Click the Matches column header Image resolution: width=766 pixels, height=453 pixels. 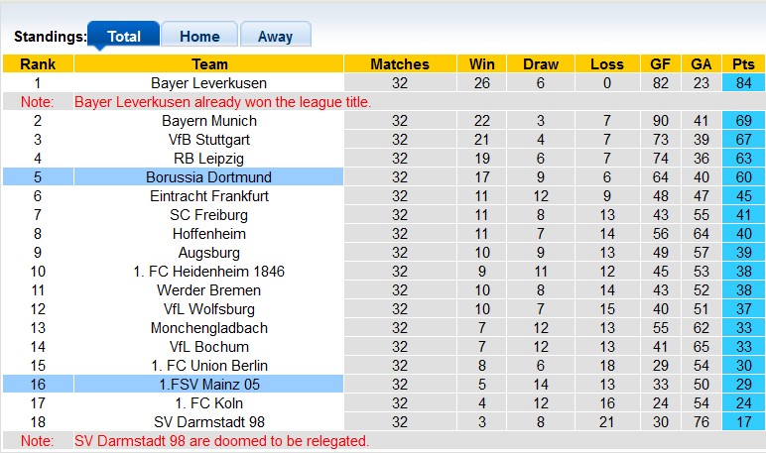point(399,64)
